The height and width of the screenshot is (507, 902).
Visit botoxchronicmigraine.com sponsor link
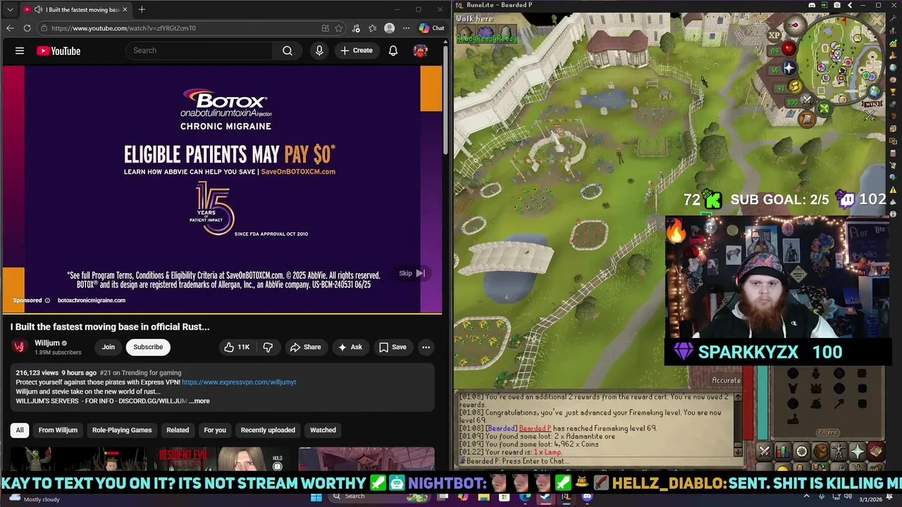tap(92, 300)
